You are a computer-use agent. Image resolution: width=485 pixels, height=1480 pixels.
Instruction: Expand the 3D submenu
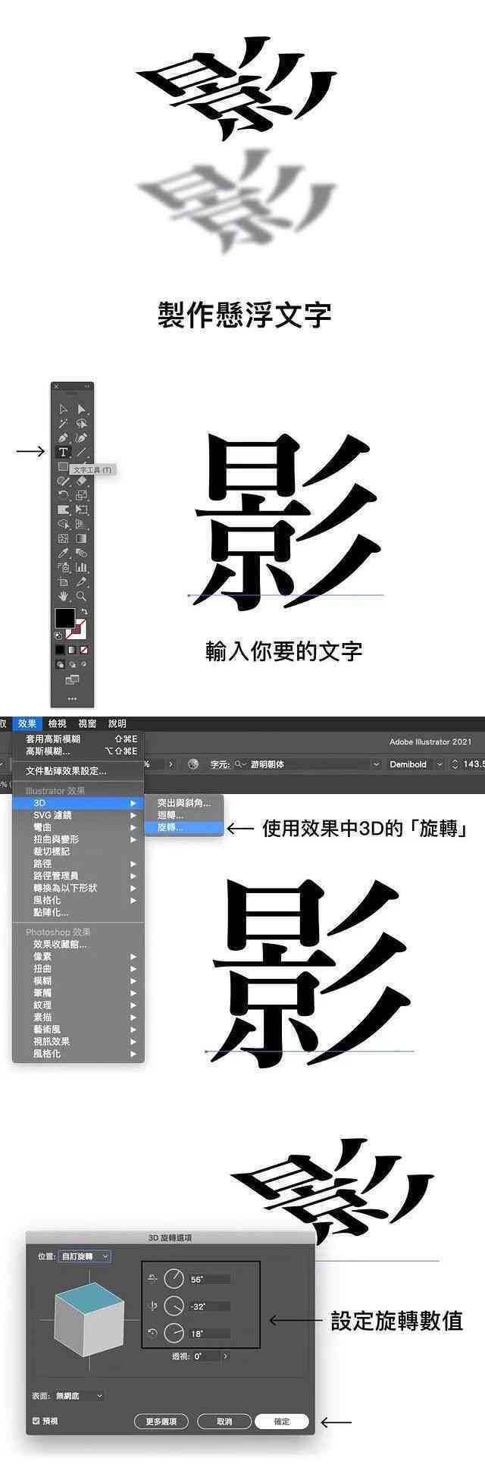tap(78, 803)
